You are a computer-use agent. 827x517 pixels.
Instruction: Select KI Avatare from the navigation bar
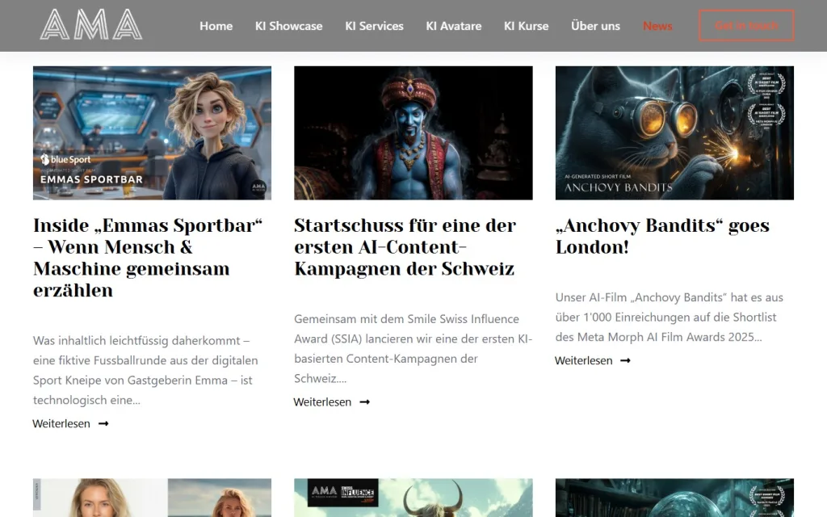pos(453,26)
